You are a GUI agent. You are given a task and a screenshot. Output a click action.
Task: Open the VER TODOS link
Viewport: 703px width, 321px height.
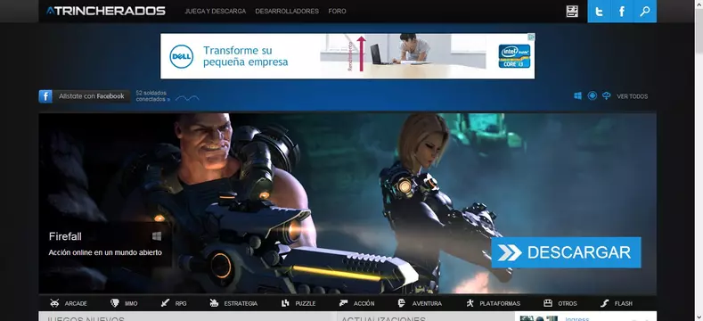pyautogui.click(x=632, y=96)
